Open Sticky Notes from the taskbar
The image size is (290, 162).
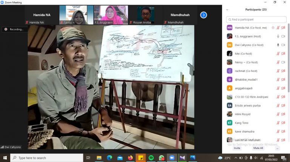coord(141,158)
